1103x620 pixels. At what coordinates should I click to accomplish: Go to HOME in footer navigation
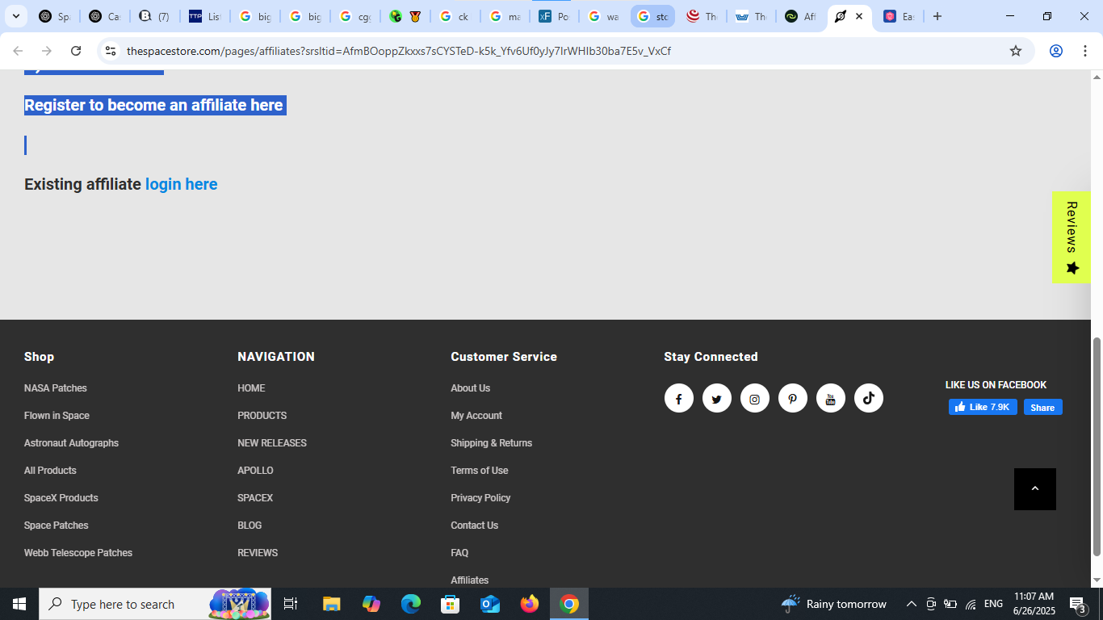(251, 388)
